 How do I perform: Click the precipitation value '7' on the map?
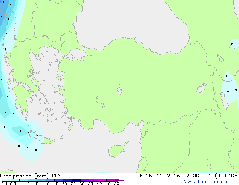1,17
